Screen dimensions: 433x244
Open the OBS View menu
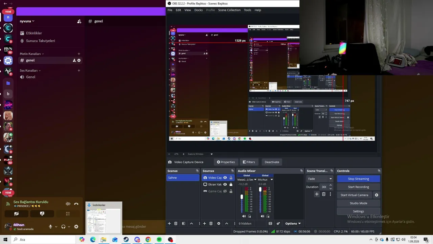click(x=188, y=10)
